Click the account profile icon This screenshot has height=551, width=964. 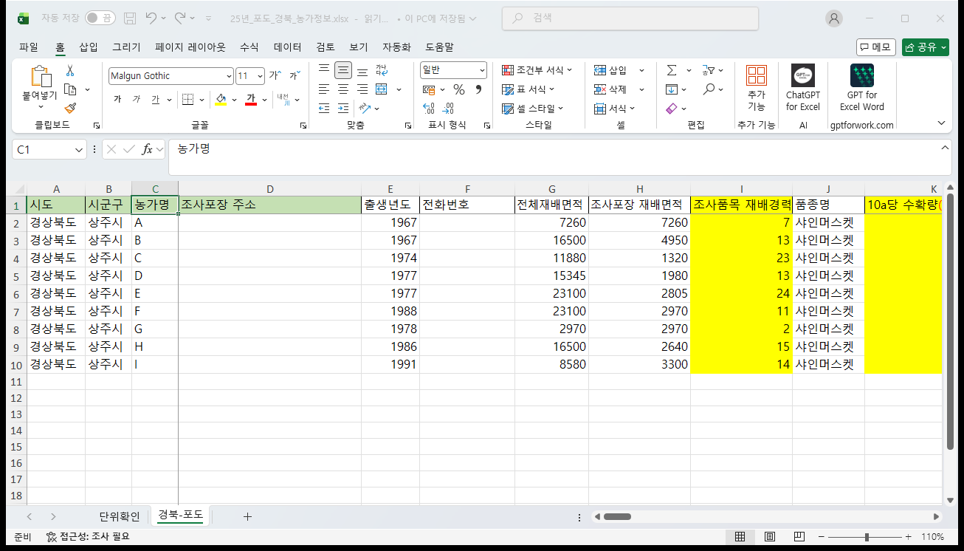[x=834, y=18]
